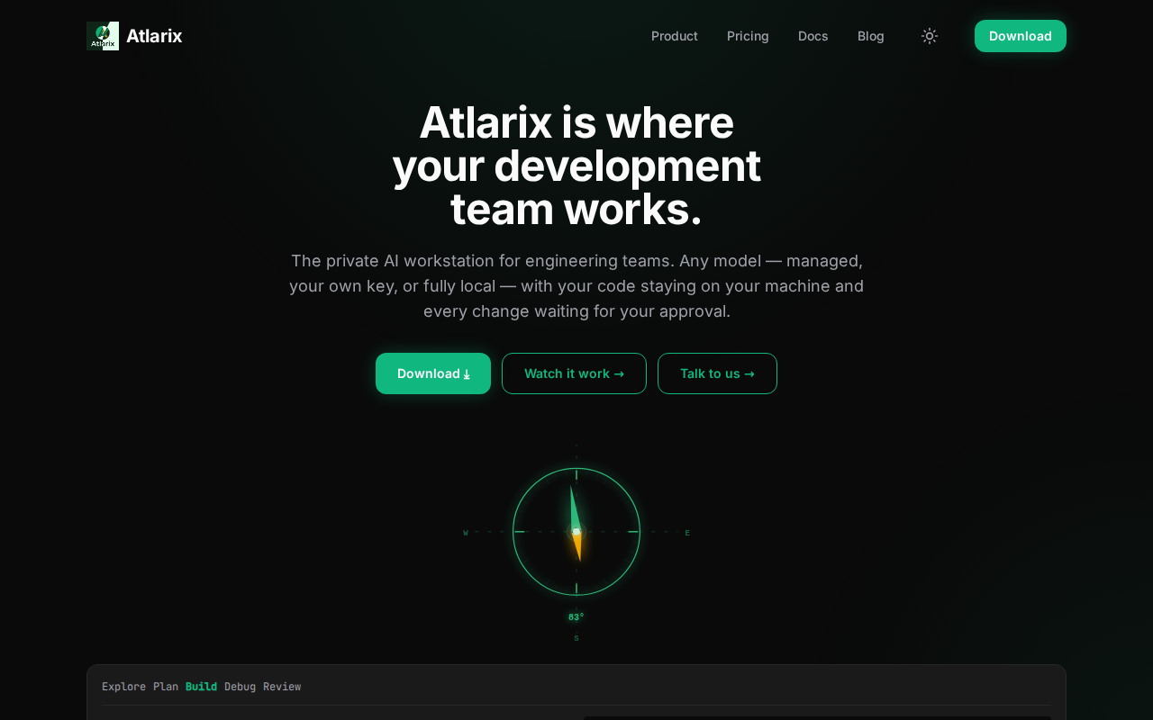Toggle the light/dark theme sun icon

click(x=930, y=36)
